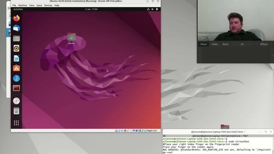
Task: Click the guest battery indicator icon
Action: pyautogui.click(x=157, y=9)
